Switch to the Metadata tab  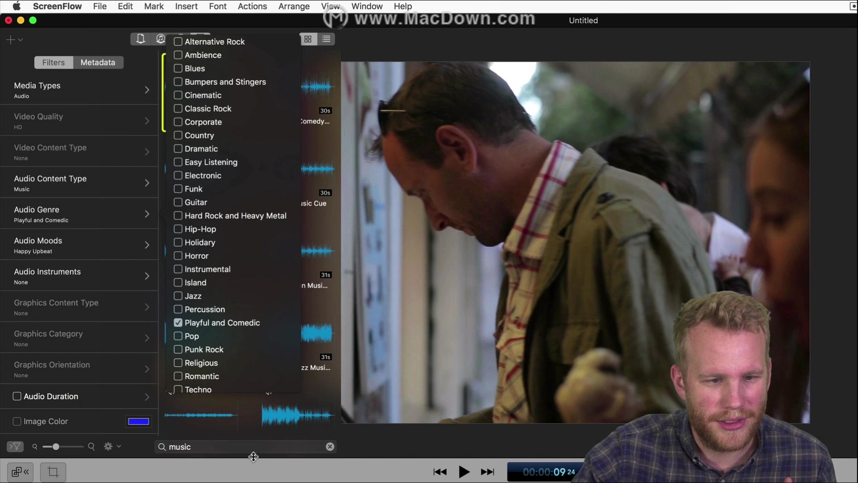[98, 63]
